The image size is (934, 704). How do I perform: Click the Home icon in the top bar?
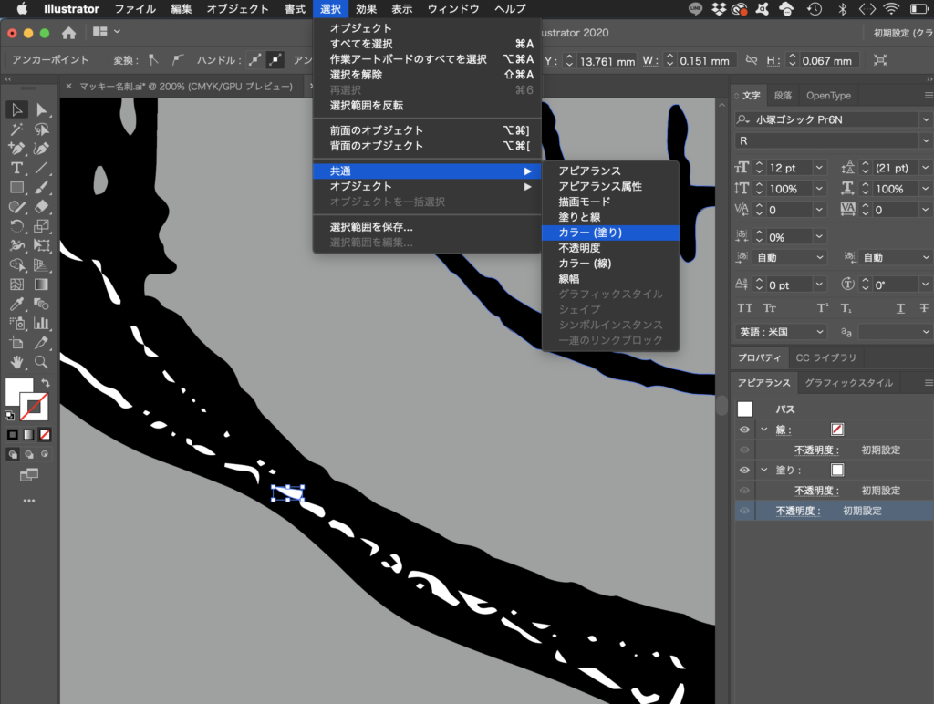tap(68, 33)
